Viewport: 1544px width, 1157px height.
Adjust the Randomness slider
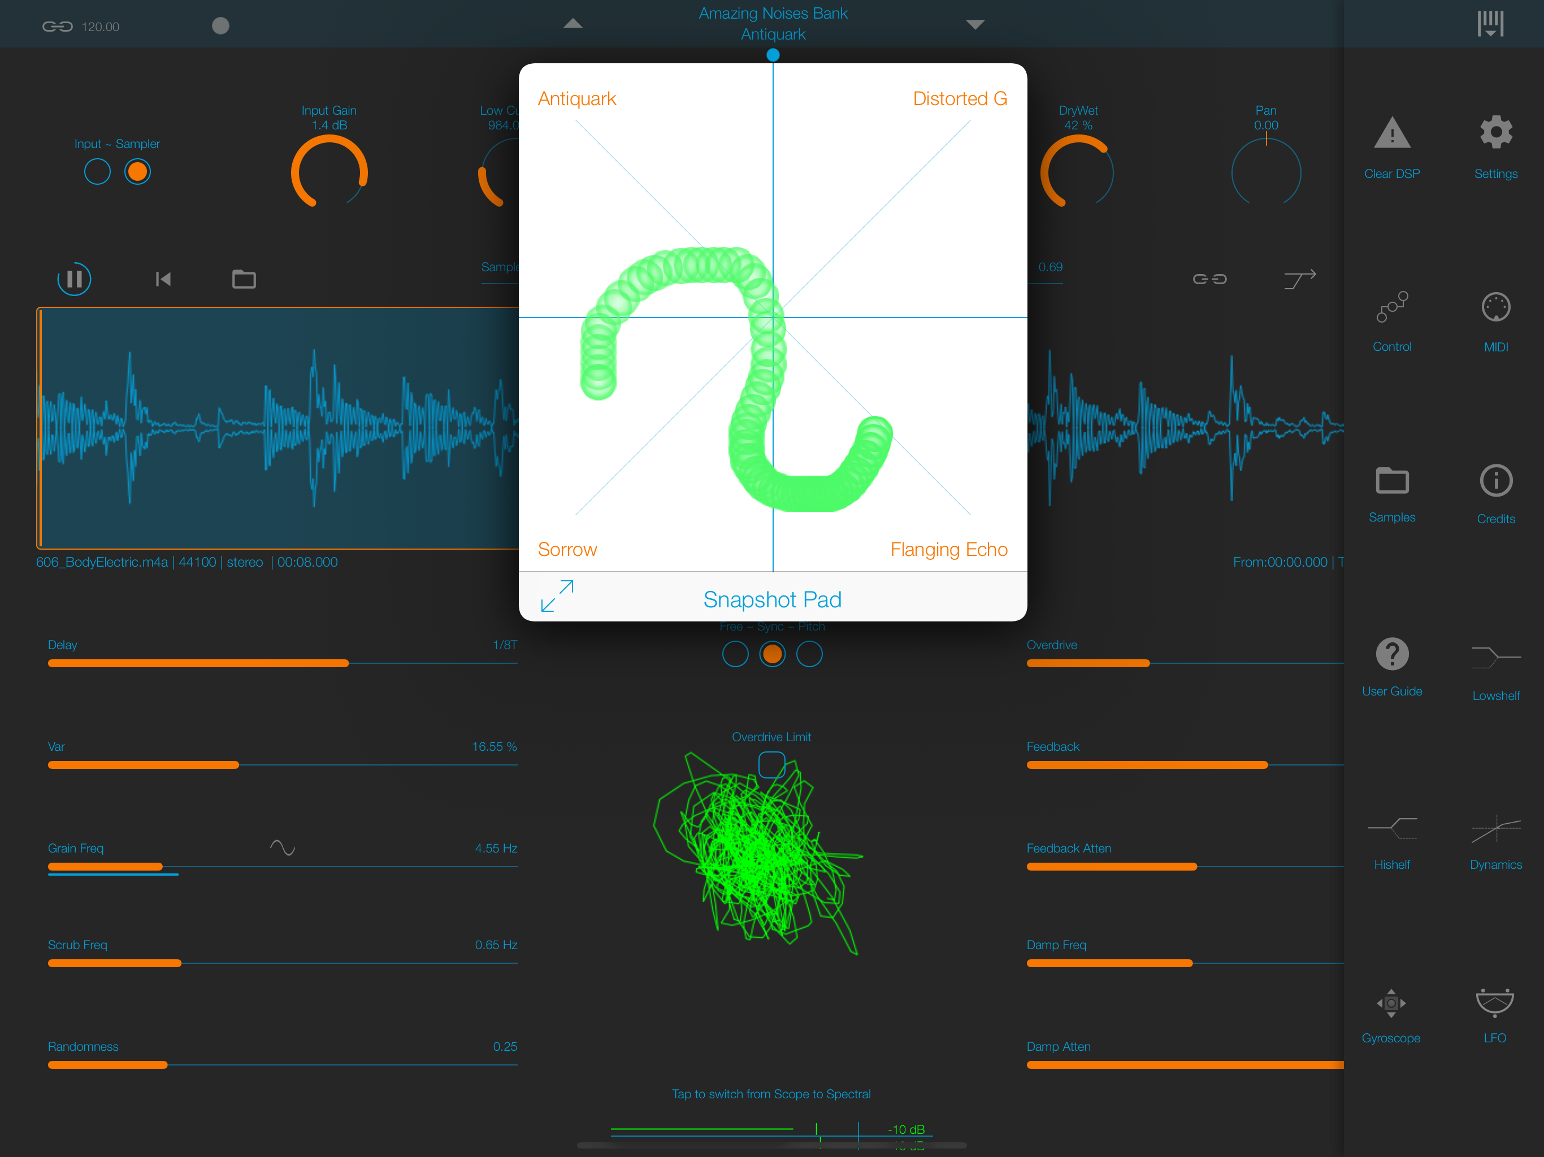(283, 1065)
